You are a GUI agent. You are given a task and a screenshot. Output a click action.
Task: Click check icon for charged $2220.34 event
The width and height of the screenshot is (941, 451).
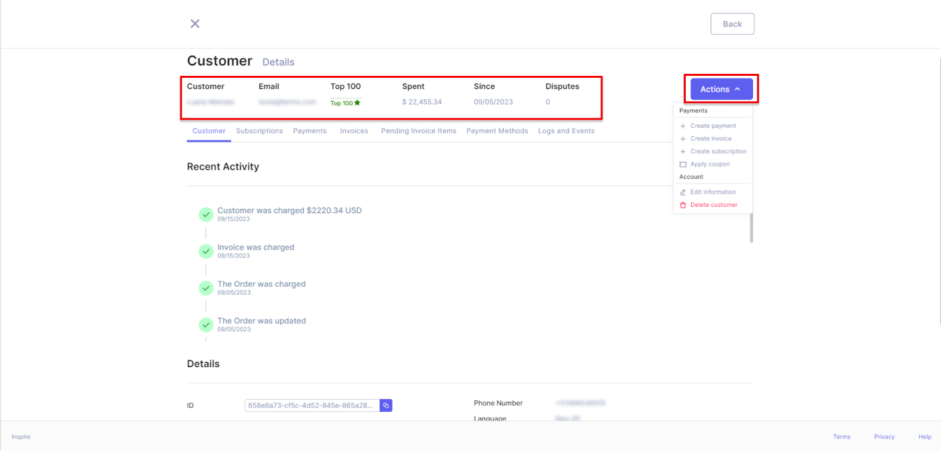[207, 214]
